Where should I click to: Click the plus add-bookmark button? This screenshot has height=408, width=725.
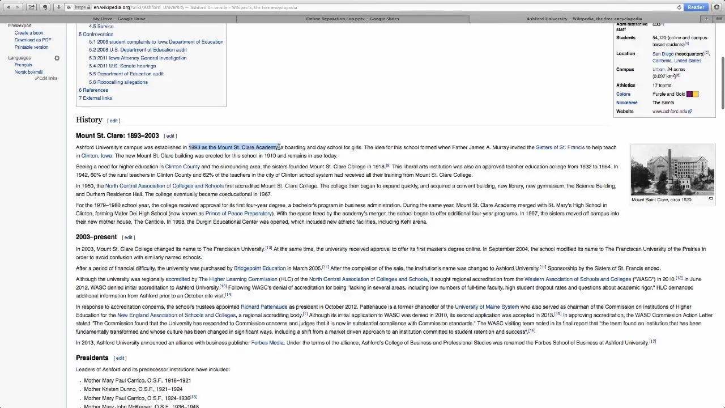tap(59, 7)
